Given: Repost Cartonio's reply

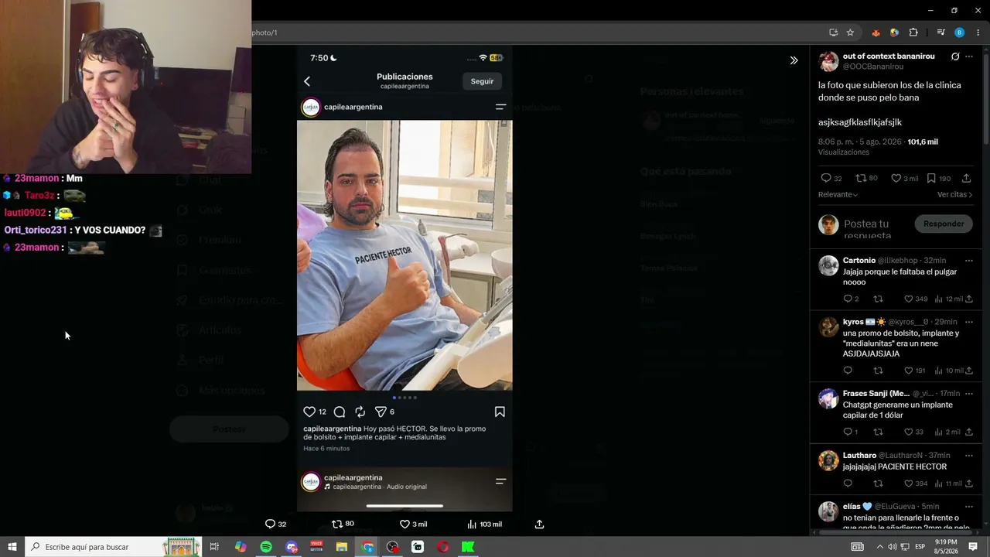Looking at the screenshot, I should tap(878, 299).
